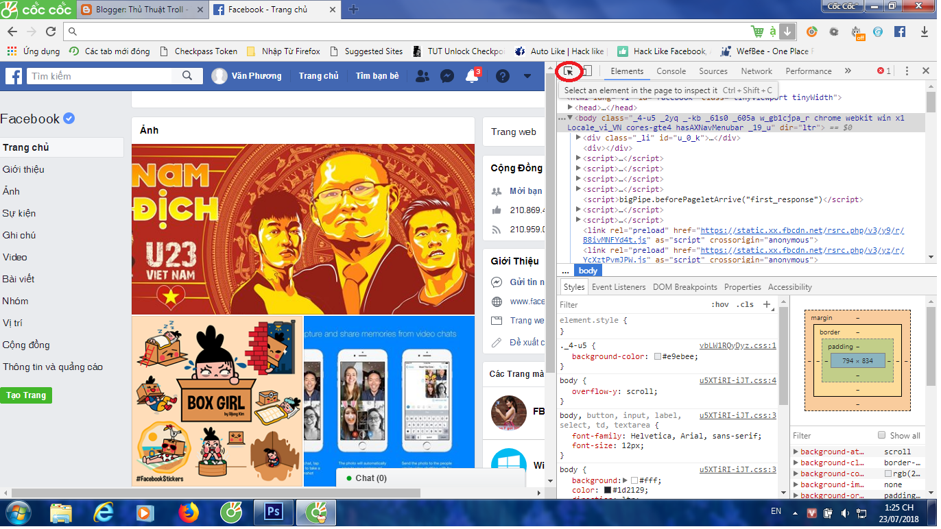Click the red error count indicator
The width and height of the screenshot is (941, 529).
click(884, 71)
